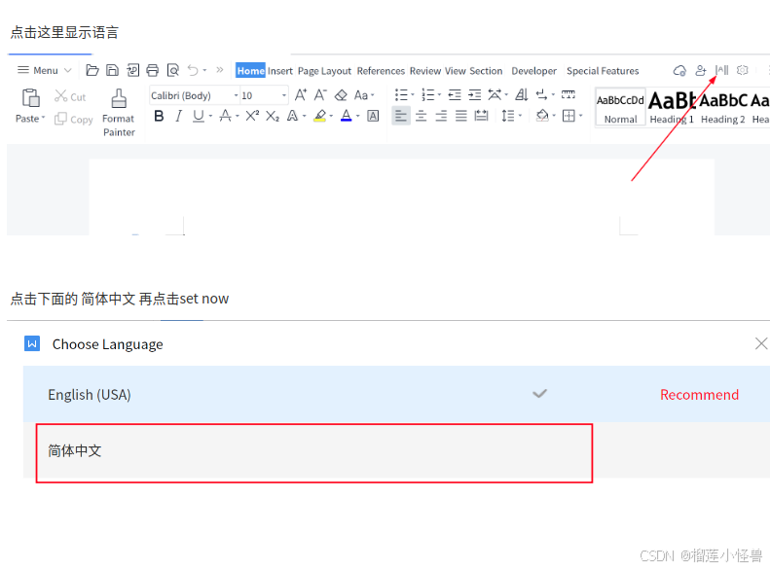Open the Special Features tab
The width and height of the screenshot is (770, 569).
point(603,71)
